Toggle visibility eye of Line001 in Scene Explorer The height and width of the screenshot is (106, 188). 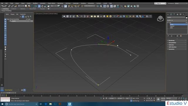tap(9, 21)
